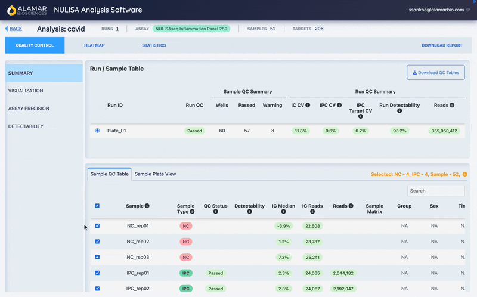This screenshot has height=297, width=477.
Task: Click the info icon next to IC CV
Action: pos(308,106)
